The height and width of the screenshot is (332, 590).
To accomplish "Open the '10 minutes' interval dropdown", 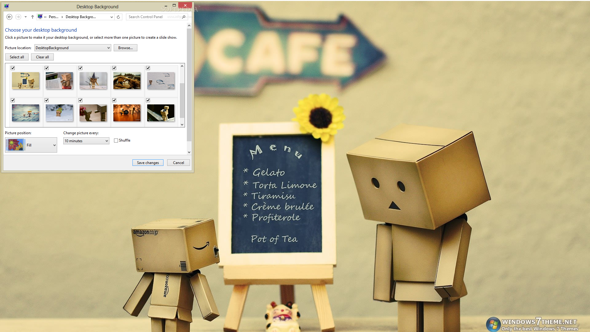I will tap(86, 141).
